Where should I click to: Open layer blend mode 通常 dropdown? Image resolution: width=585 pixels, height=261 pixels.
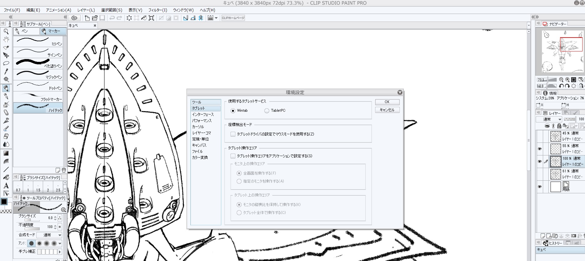[549, 119]
